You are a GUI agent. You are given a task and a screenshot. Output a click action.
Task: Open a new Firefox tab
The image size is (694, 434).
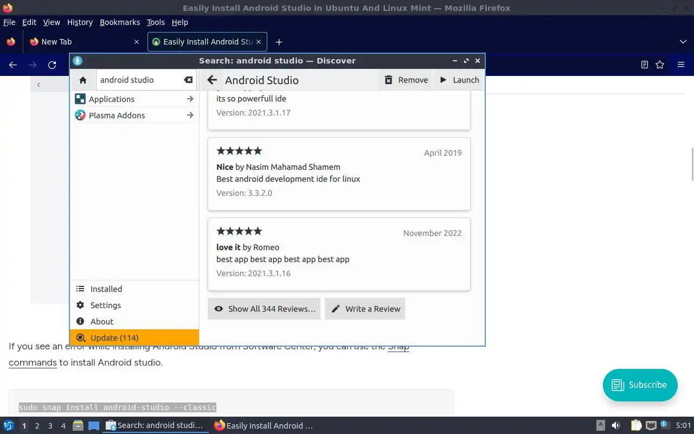[279, 42]
